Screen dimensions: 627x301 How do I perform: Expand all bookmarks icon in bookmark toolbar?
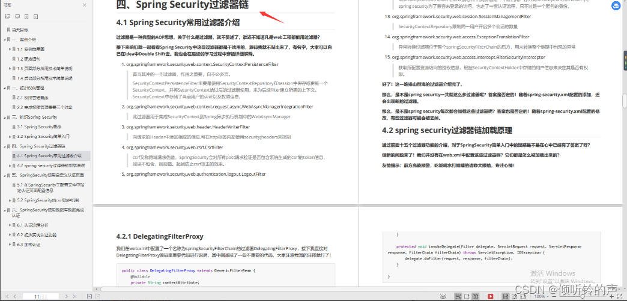[8, 17]
